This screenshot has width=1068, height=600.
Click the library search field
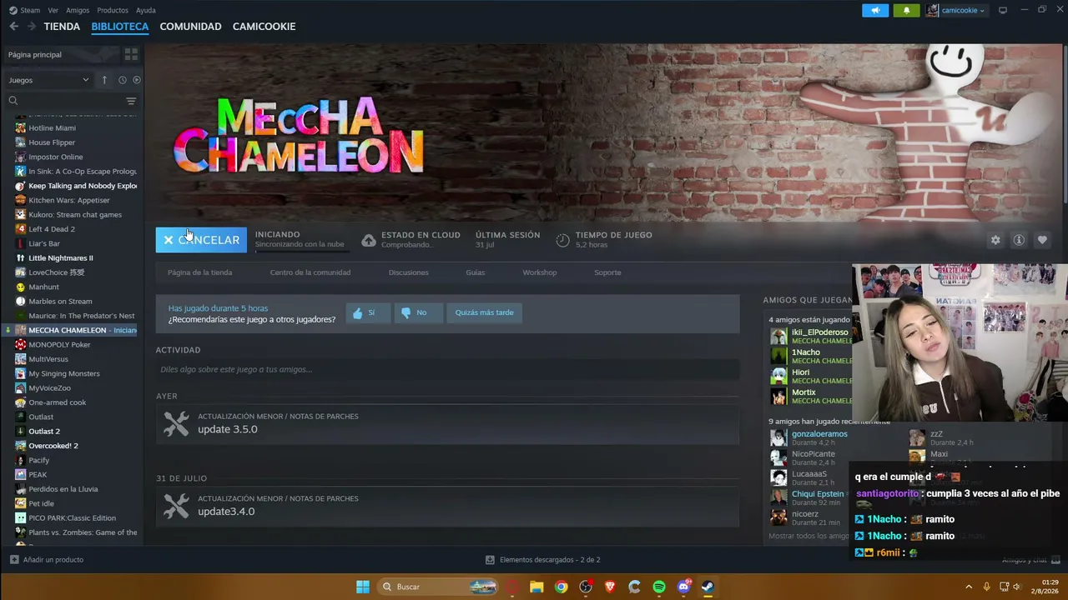click(64, 101)
